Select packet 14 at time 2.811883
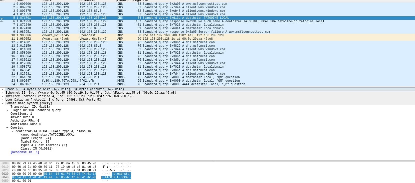This screenshot has width=415, height=183. coord(207,49)
